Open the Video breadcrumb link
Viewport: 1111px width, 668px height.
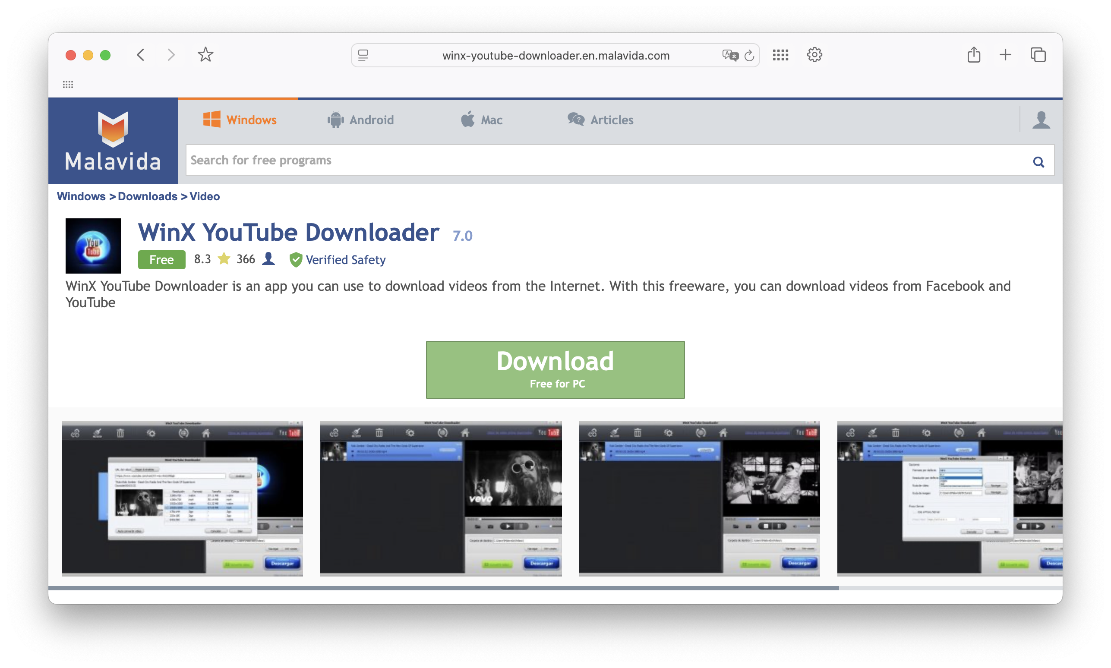[204, 196]
